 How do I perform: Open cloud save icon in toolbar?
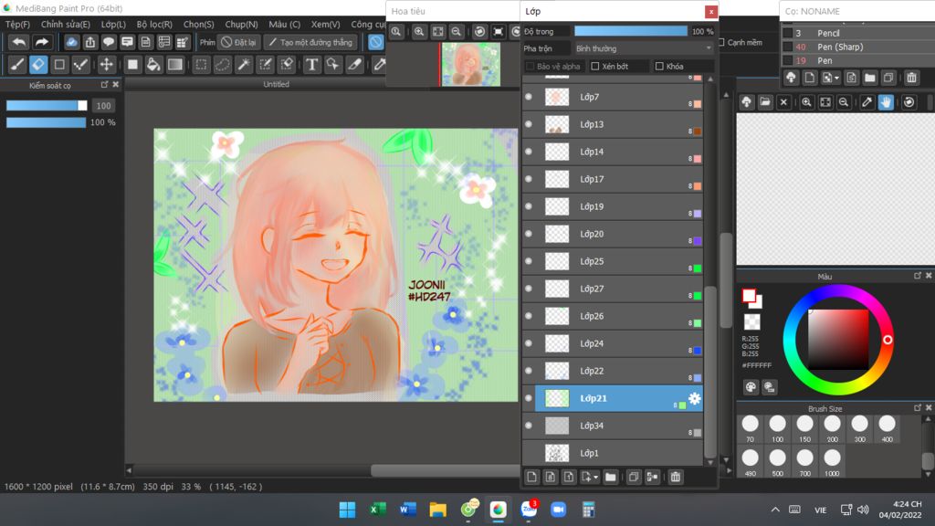click(x=71, y=42)
